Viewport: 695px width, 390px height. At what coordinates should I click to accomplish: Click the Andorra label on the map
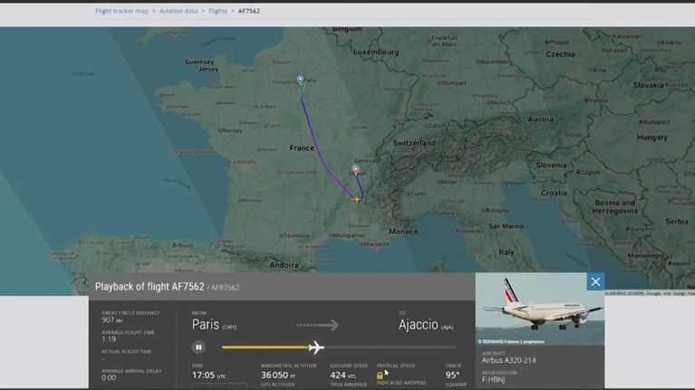[285, 265]
